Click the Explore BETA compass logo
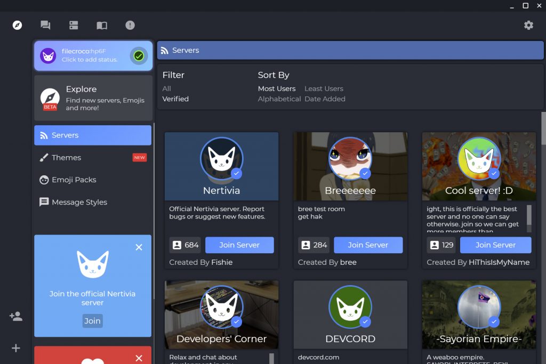Viewport: 546px width, 364px height. click(50, 99)
